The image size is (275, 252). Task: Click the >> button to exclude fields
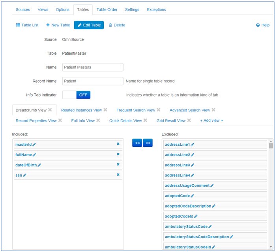click(148, 143)
